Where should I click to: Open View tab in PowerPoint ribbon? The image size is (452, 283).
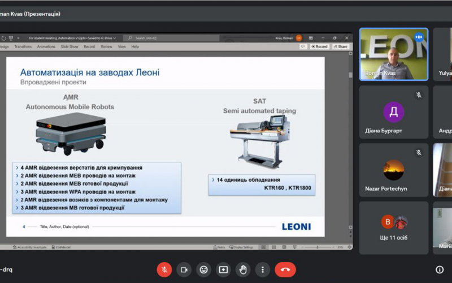tap(121, 46)
